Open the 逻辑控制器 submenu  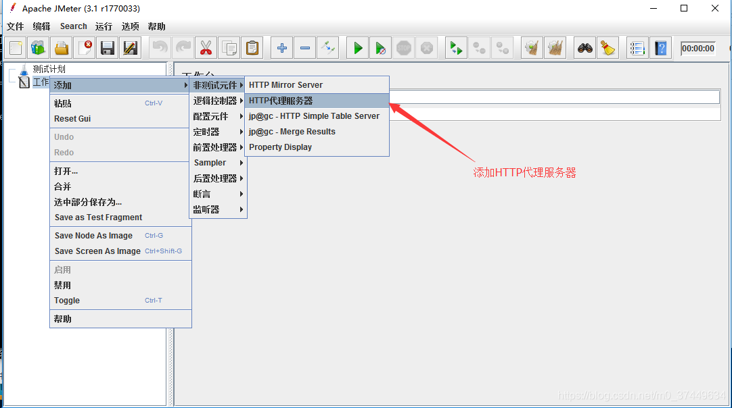[215, 100]
